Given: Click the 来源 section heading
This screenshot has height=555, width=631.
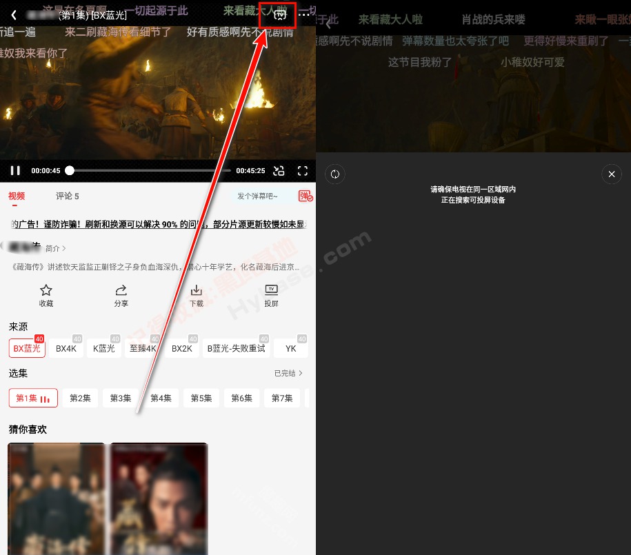Looking at the screenshot, I should tap(18, 326).
